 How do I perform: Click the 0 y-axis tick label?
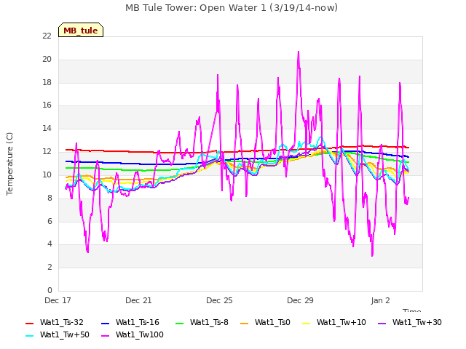click(50, 290)
